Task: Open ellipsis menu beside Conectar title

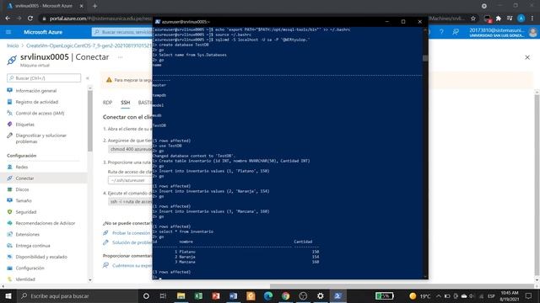Action: (120, 57)
